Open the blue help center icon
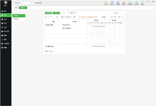Viewport: 156px width, 106px height. (112, 3)
